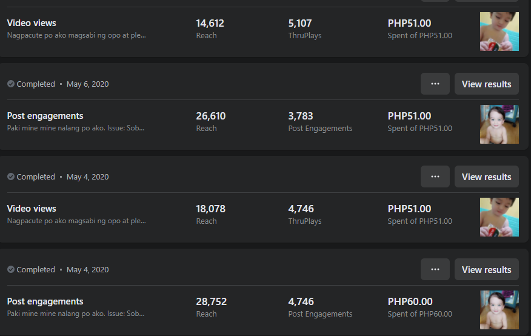Open more options for May 6 post engagements ad

pyautogui.click(x=435, y=84)
